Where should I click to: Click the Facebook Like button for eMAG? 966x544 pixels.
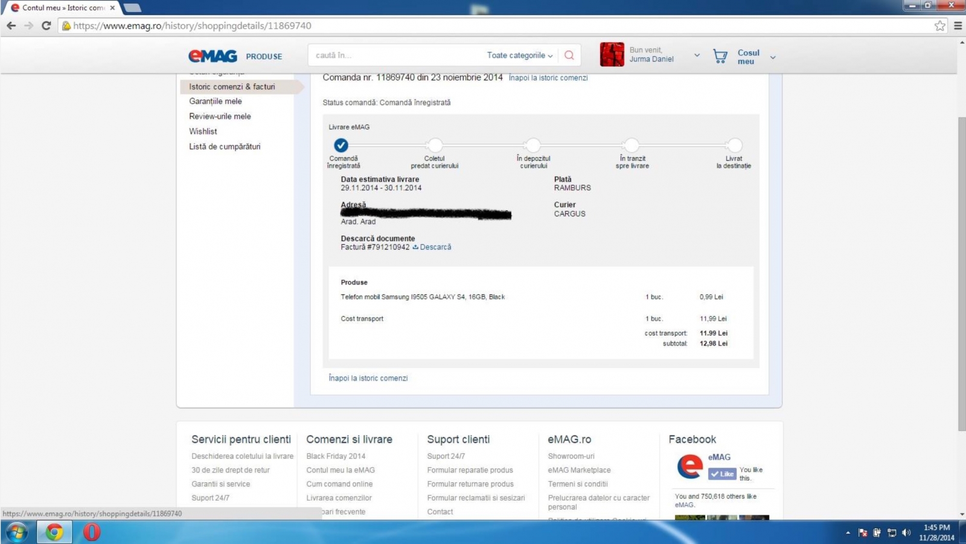[x=722, y=474]
